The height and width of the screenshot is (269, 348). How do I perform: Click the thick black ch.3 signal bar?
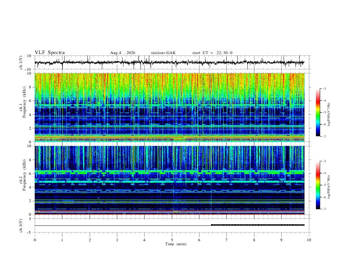[257, 225]
